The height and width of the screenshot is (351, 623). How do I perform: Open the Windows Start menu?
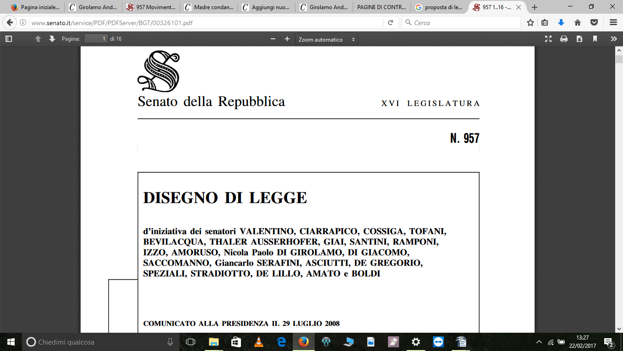[x=11, y=342]
